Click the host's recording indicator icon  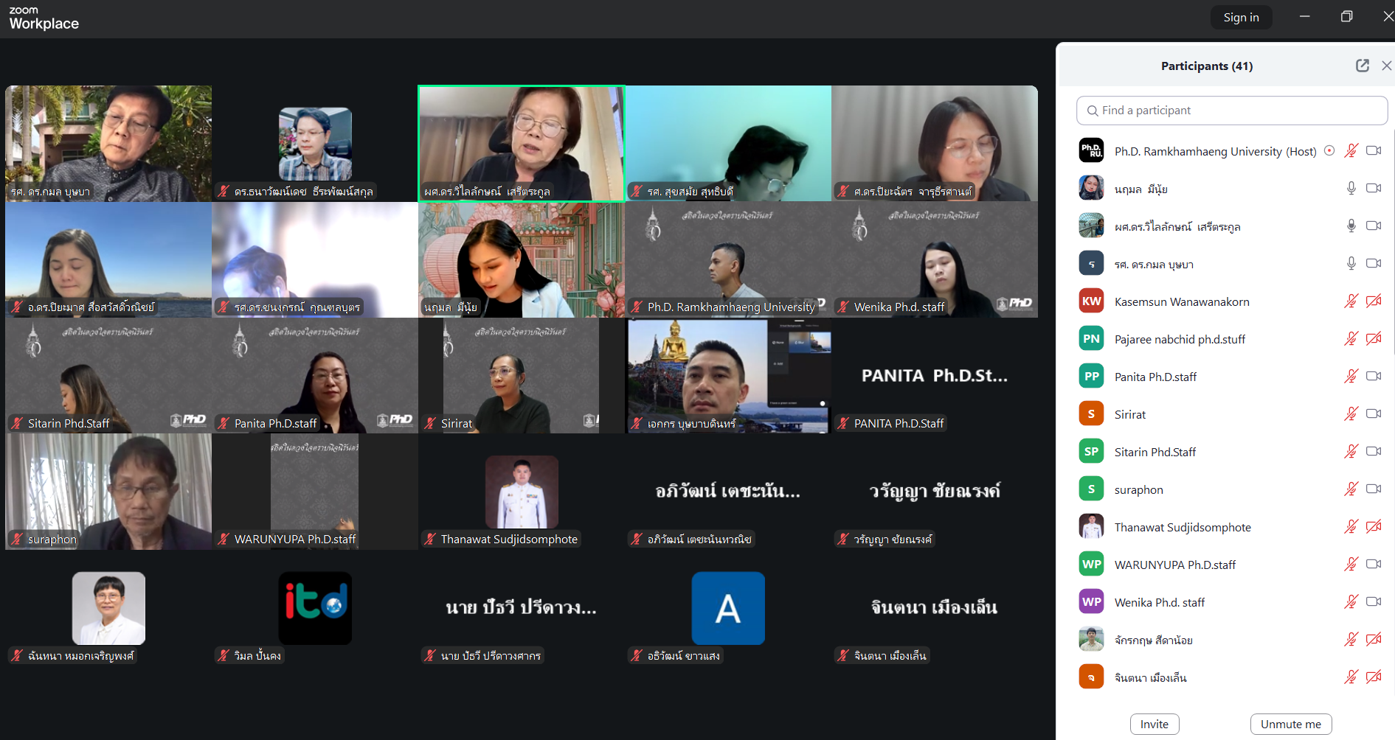1329,151
